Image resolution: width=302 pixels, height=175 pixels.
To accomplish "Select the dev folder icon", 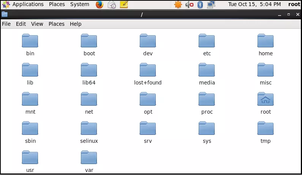I will (x=148, y=41).
